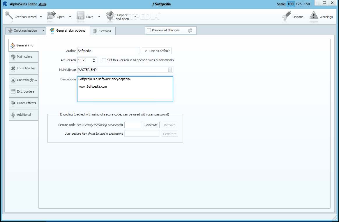Click the General info person icon
This screenshot has height=222, width=339.
(13, 45)
